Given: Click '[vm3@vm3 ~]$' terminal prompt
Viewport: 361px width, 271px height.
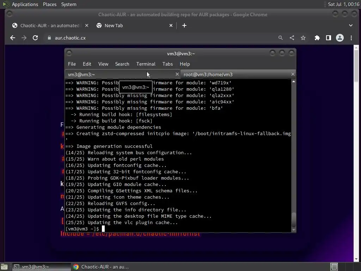Looking at the screenshot, I should (x=82, y=229).
